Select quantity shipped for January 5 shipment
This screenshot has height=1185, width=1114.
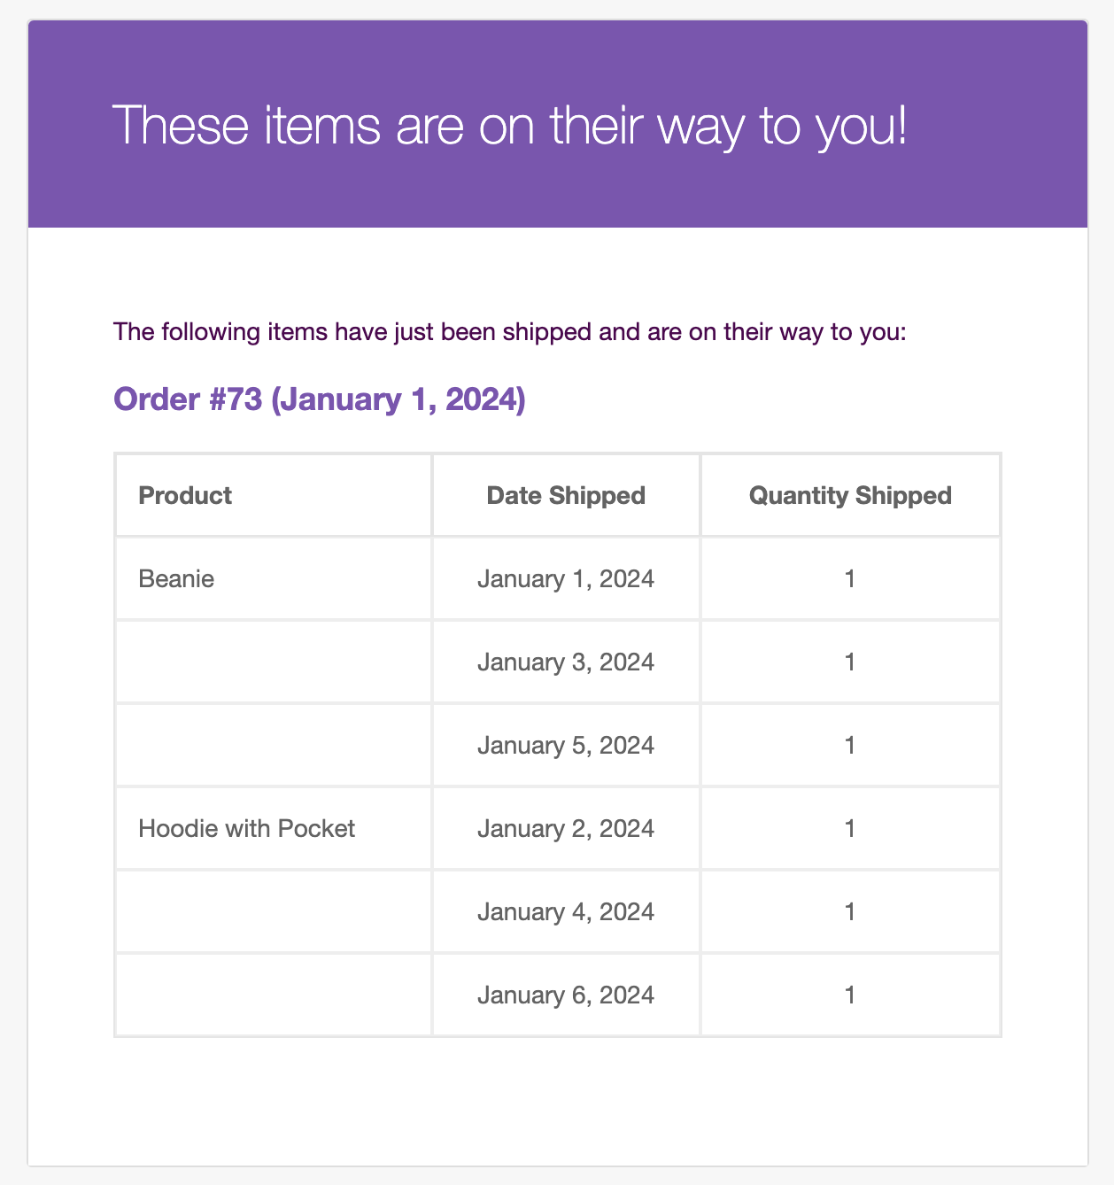[x=850, y=746]
